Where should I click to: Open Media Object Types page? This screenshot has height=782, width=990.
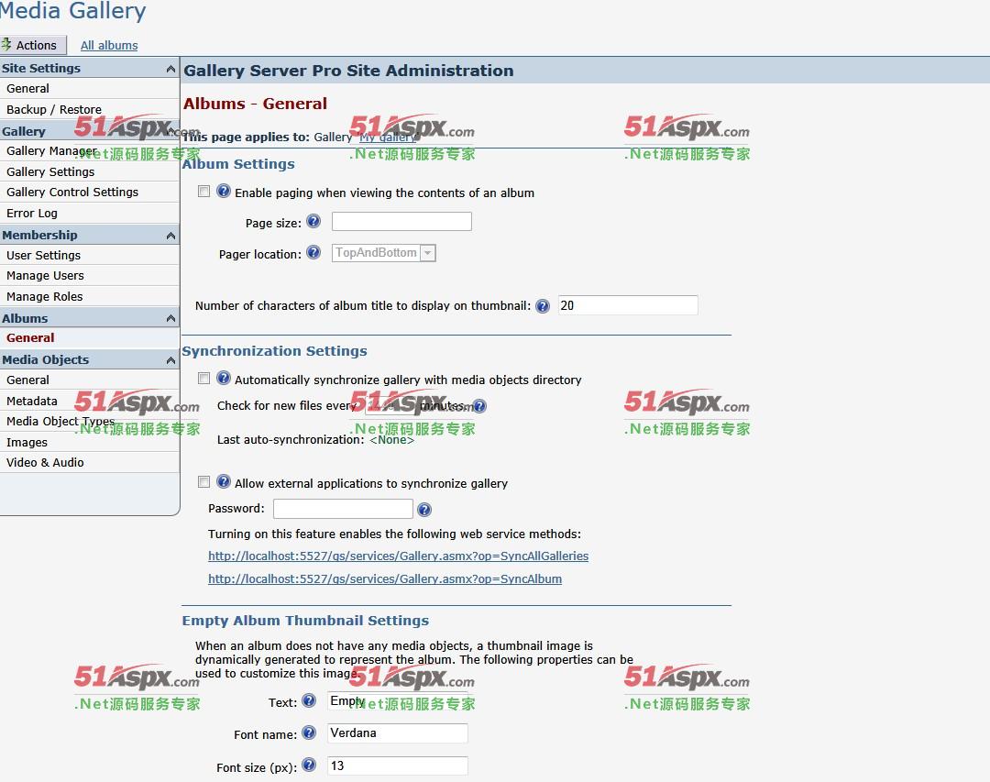[x=90, y=422]
